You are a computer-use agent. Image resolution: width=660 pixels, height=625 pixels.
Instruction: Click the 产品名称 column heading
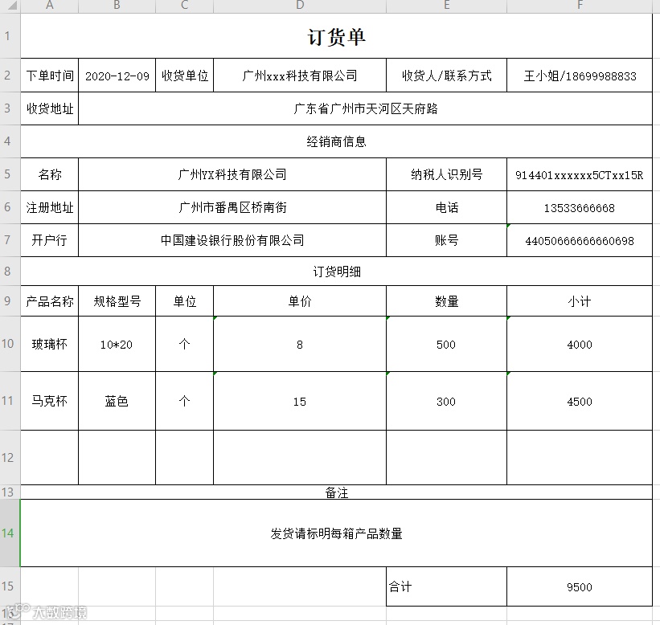50,301
